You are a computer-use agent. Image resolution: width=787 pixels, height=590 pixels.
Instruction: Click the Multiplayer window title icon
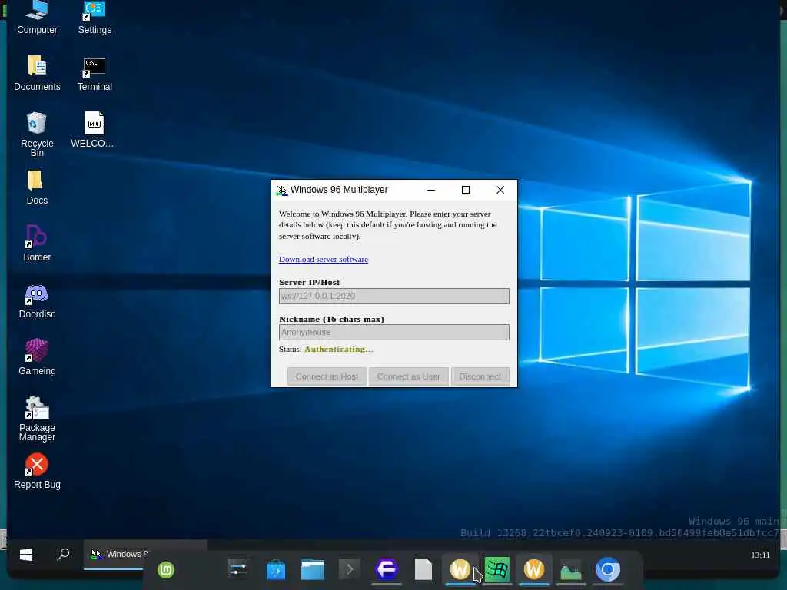click(281, 191)
